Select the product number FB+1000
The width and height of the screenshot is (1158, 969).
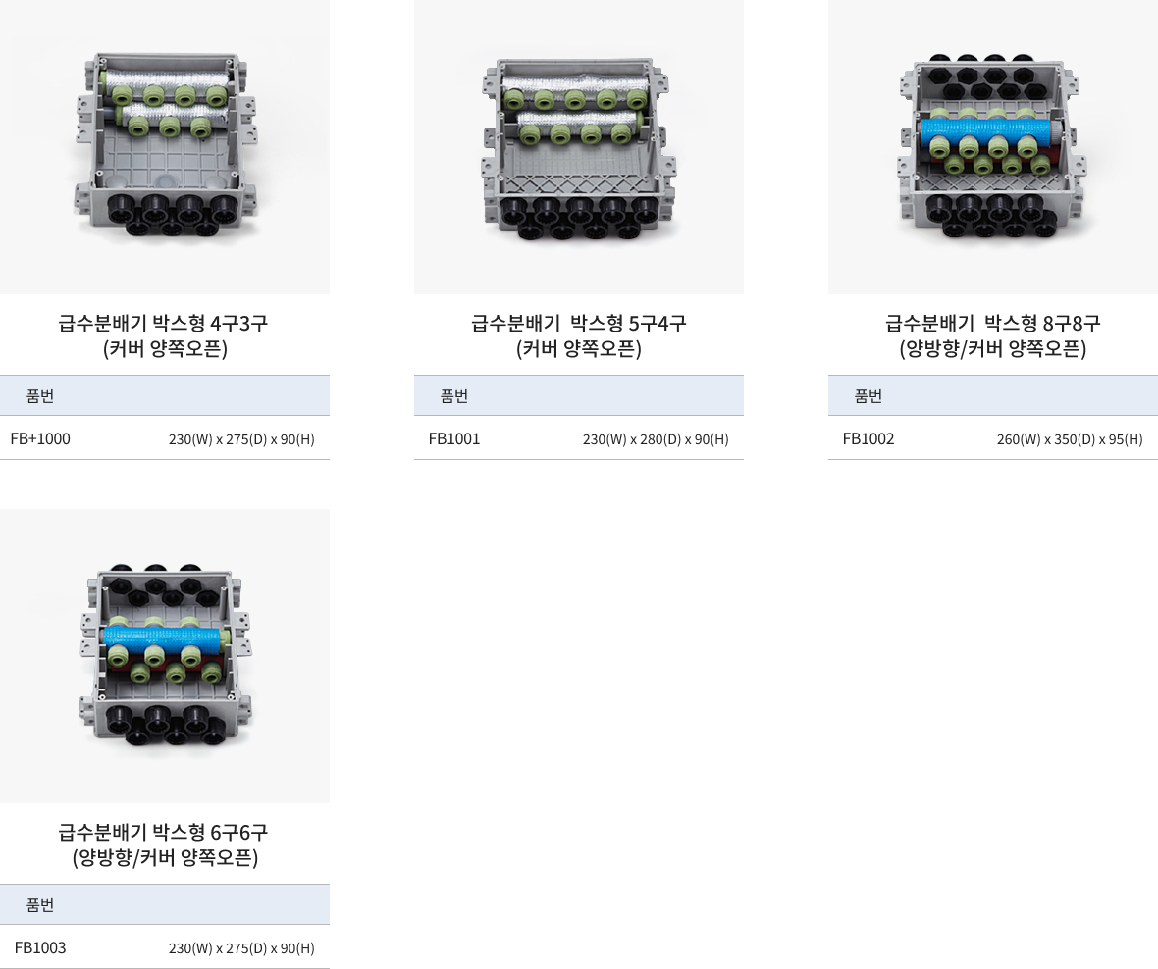point(40,439)
